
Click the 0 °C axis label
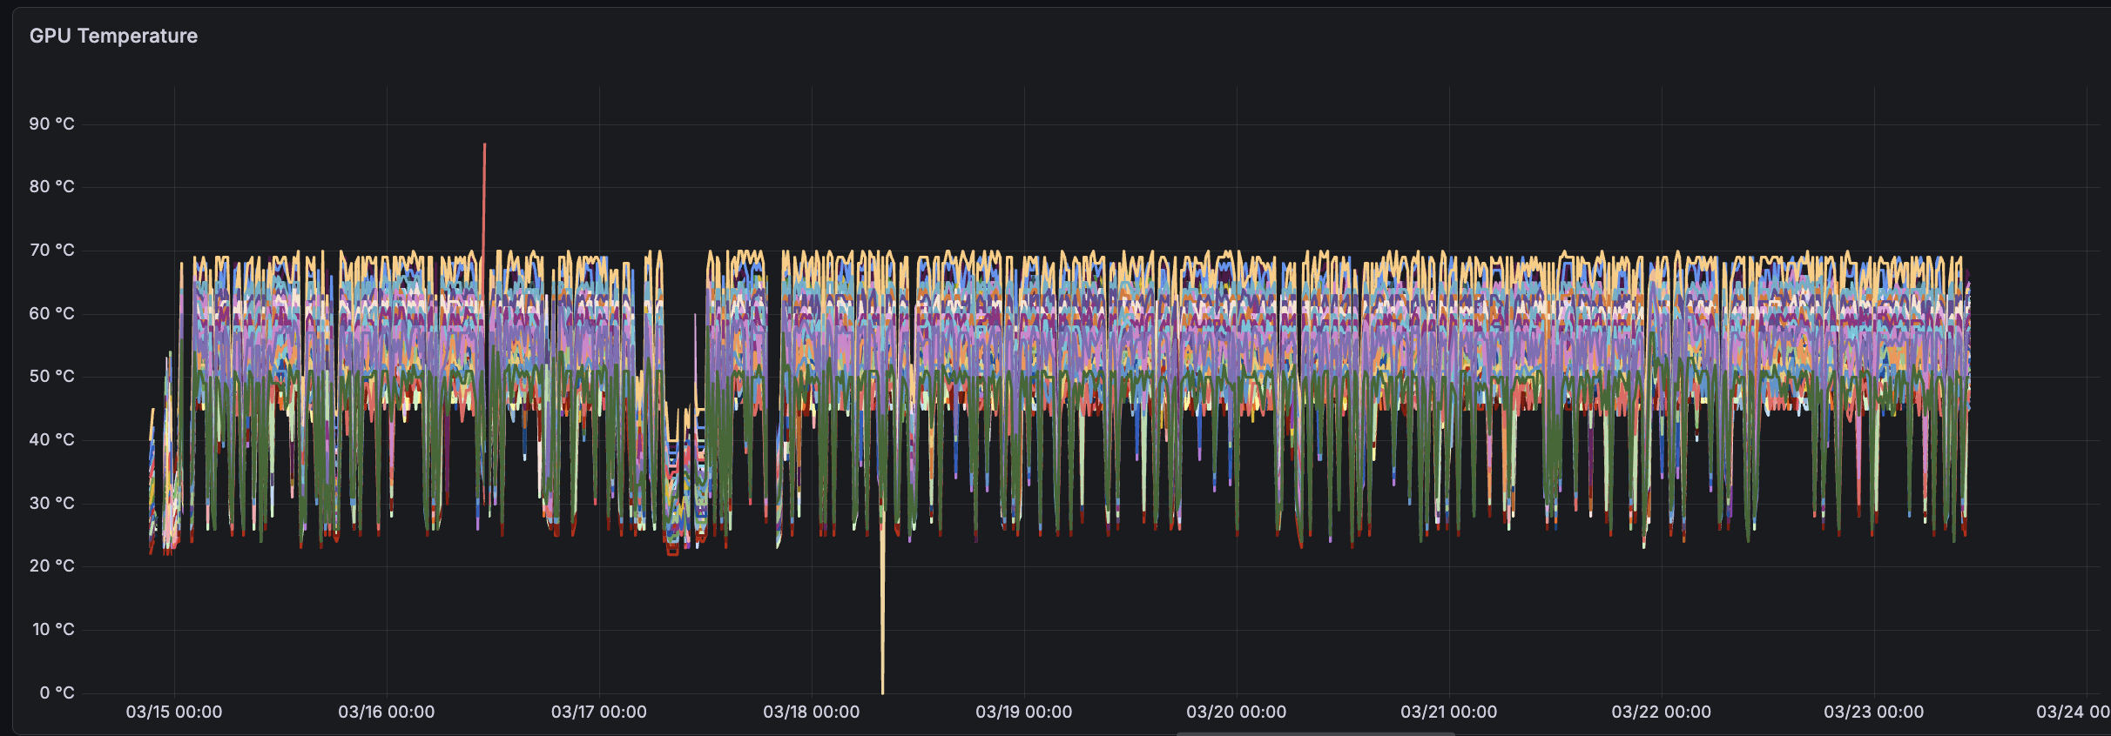(x=57, y=693)
